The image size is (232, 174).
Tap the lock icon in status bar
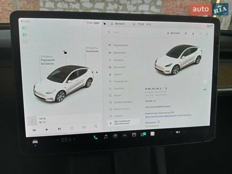tap(104, 23)
